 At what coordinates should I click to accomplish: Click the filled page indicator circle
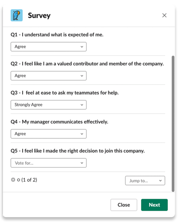[x=13, y=180]
